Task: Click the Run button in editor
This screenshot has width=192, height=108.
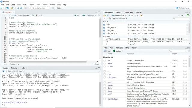Action: pos(77,16)
